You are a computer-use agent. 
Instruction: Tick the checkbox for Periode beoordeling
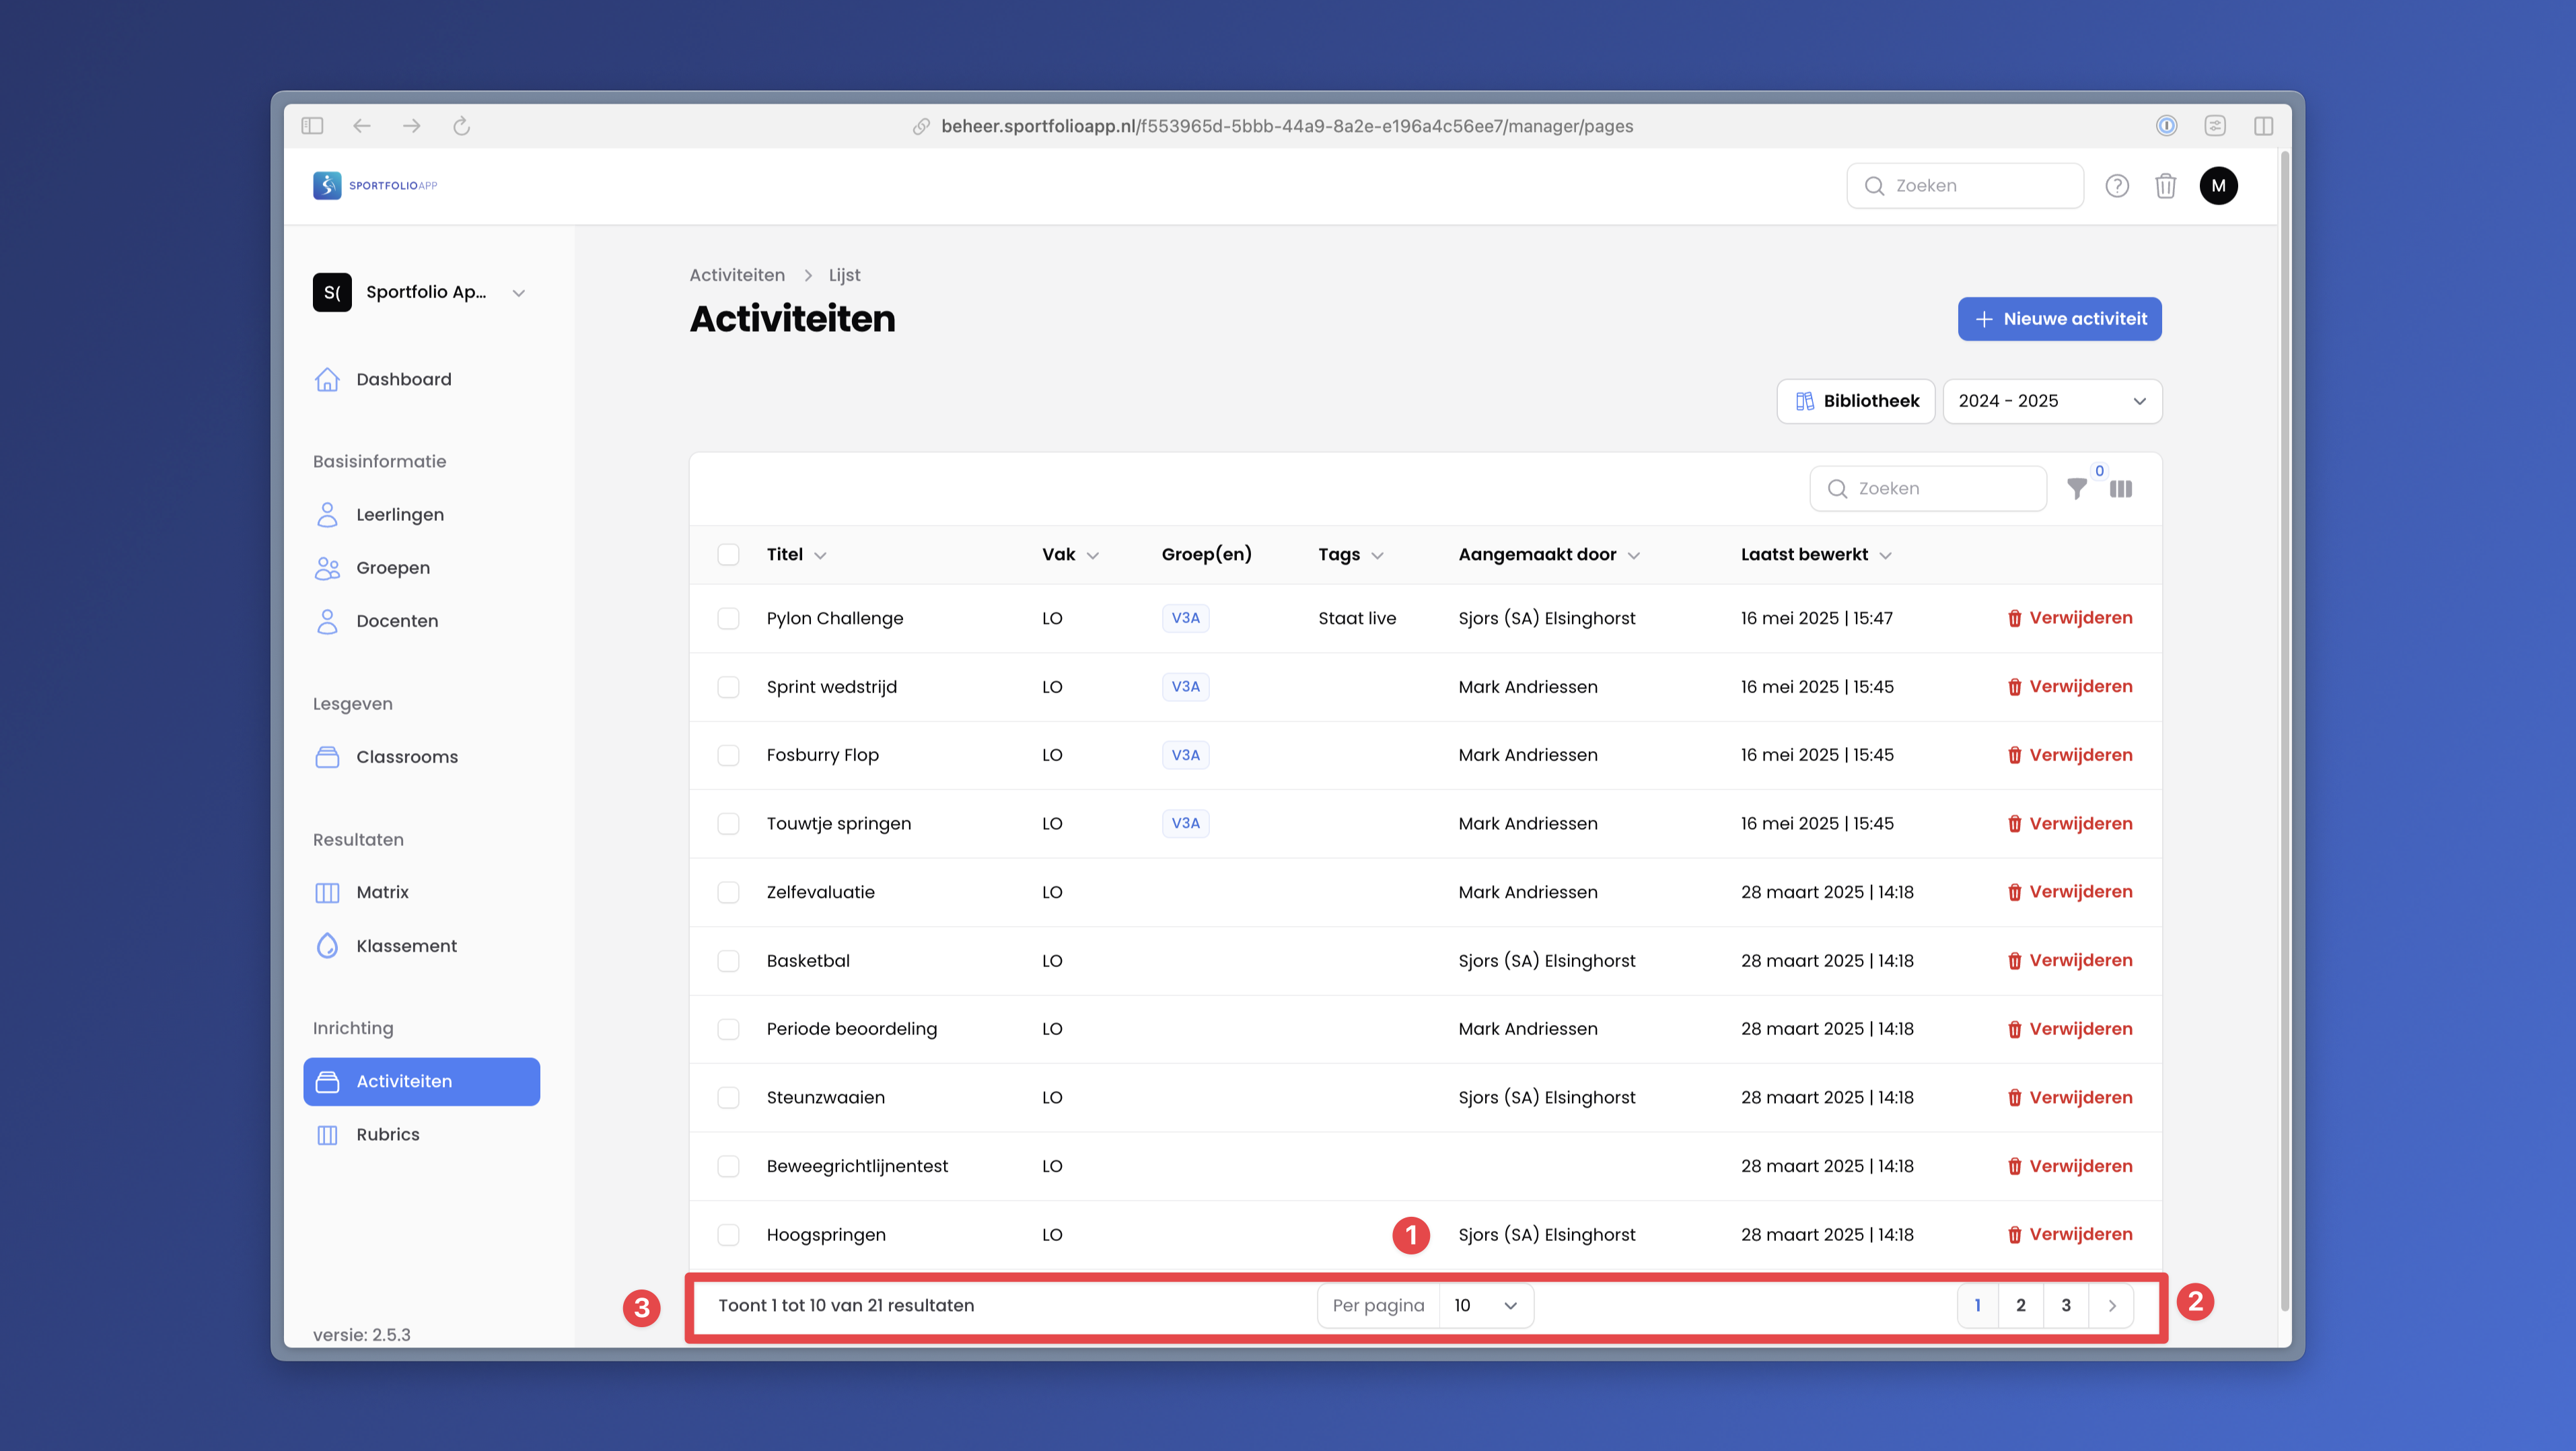pos(728,1029)
